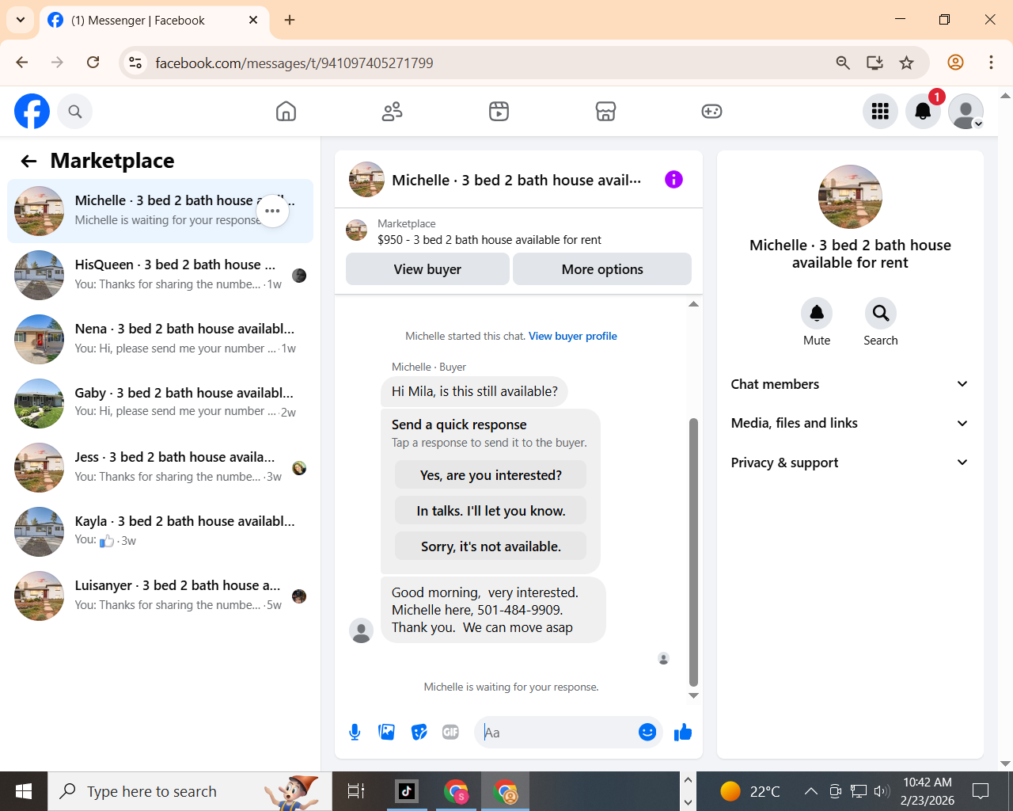Open the Windows notification center icon
The height and width of the screenshot is (811, 1013).
click(x=981, y=791)
